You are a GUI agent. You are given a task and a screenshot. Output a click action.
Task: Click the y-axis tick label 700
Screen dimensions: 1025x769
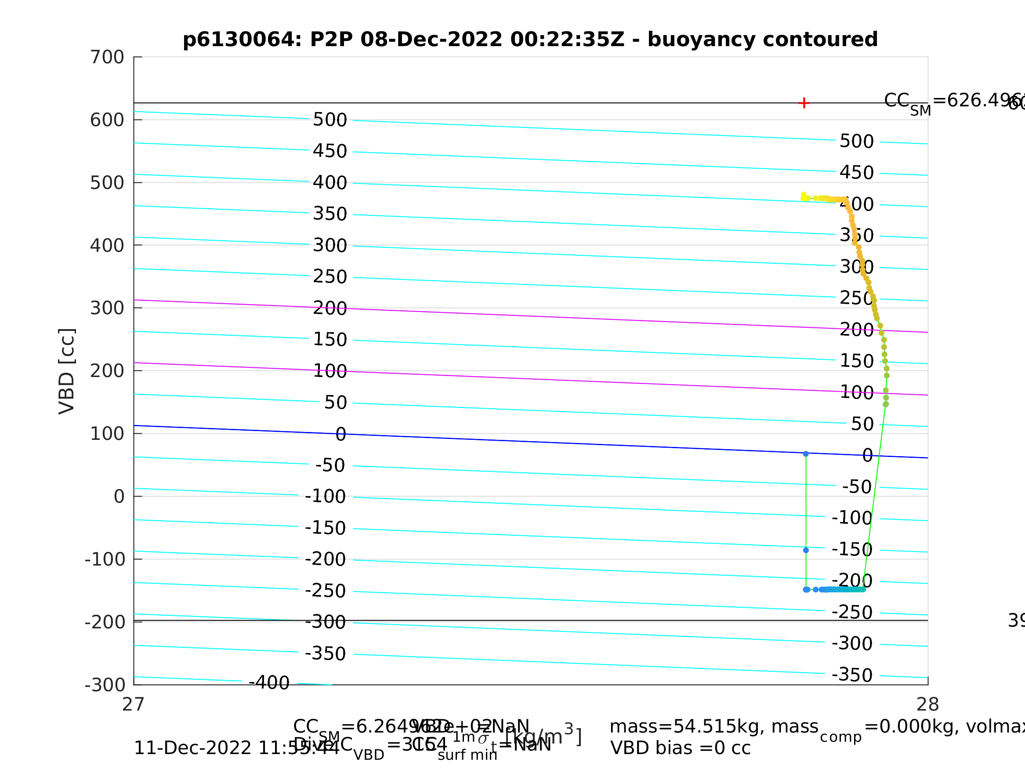[107, 57]
